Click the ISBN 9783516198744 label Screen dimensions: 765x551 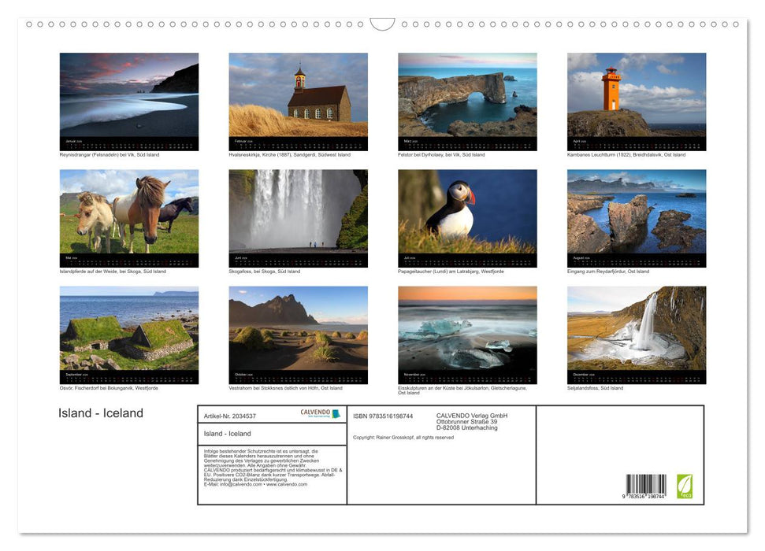point(383,416)
